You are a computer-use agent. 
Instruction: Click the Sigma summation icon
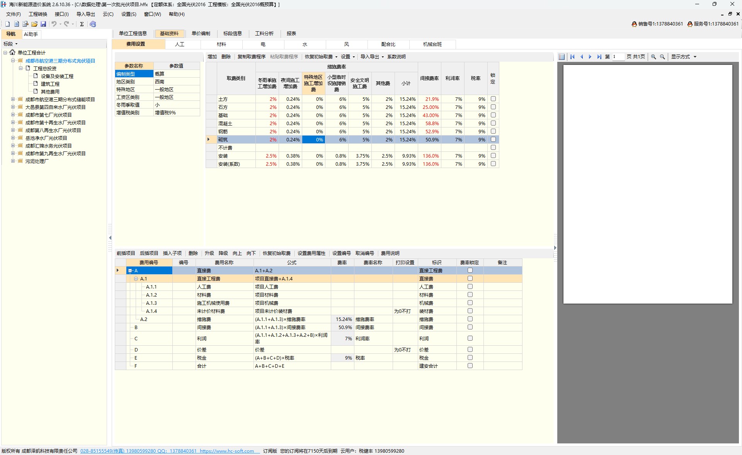coord(82,24)
